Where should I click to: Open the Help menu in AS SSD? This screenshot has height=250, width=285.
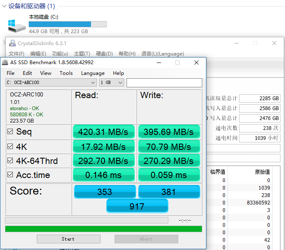[x=118, y=73]
